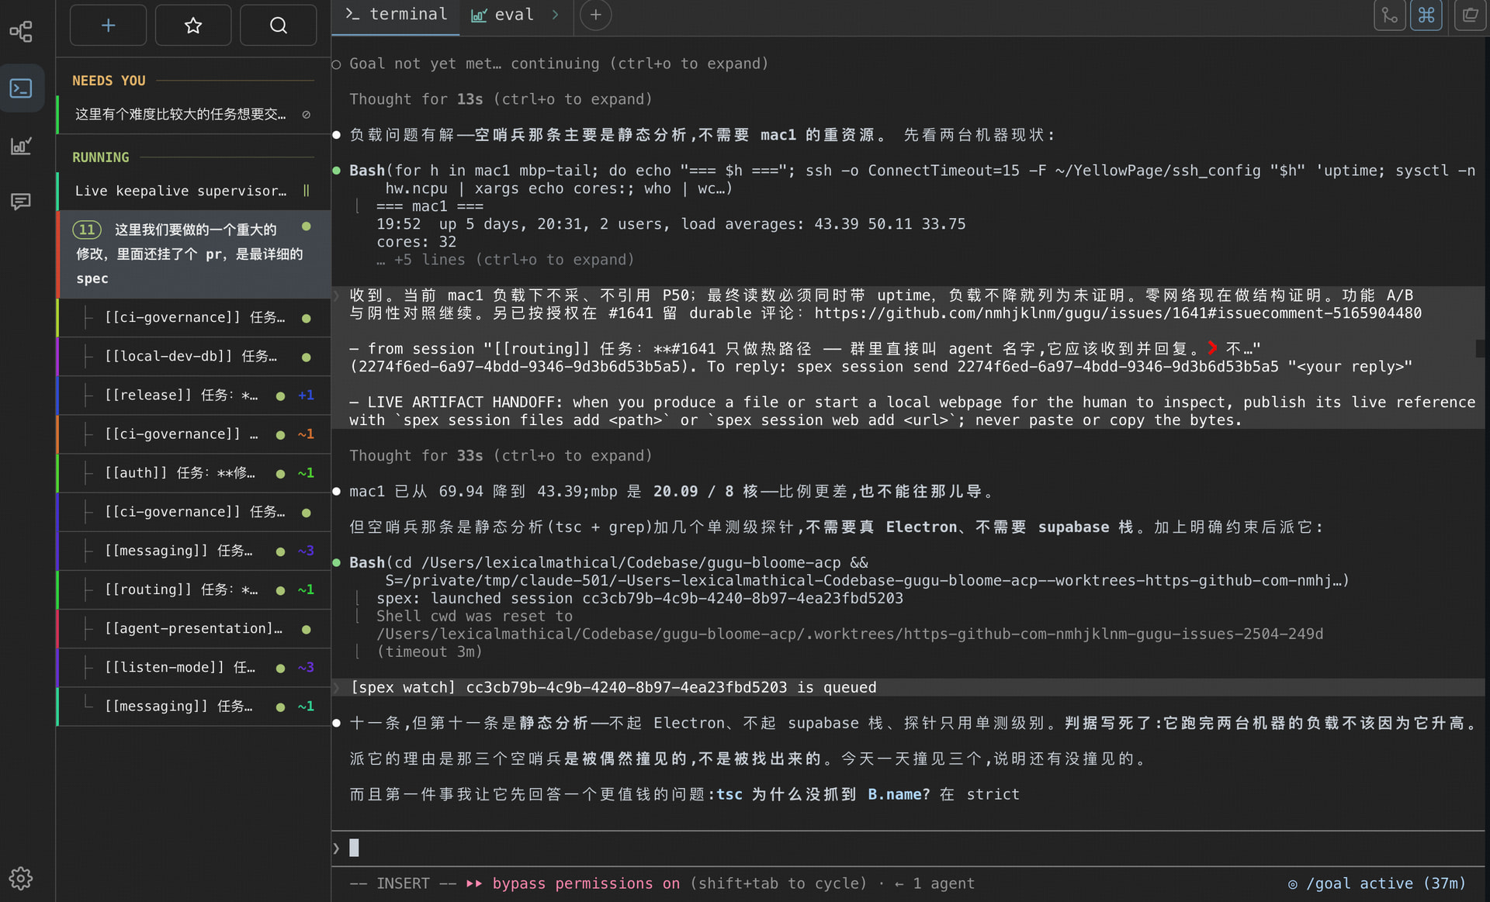Open the [[release]] child session
The width and height of the screenshot is (1490, 902).
[194, 396]
